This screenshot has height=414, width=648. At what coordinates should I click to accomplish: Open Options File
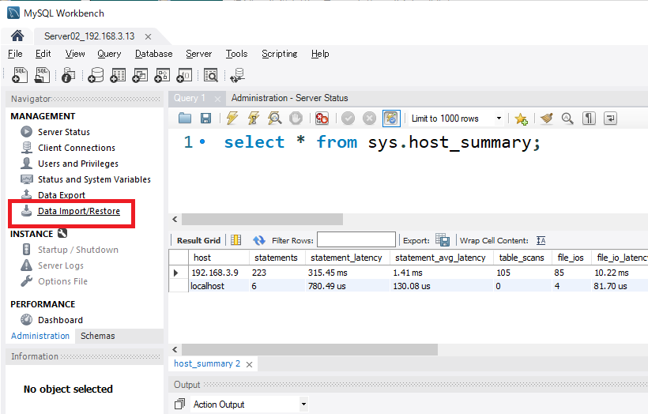tap(62, 281)
